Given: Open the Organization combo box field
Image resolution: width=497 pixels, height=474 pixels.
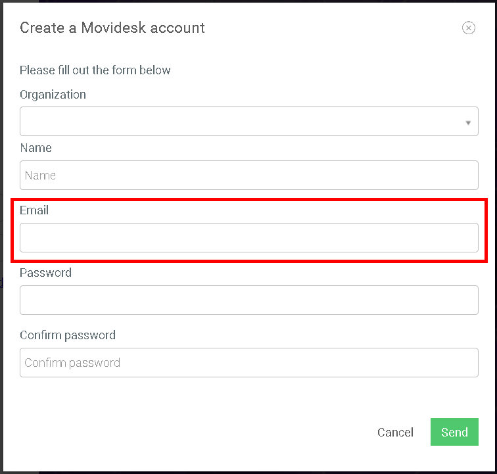Looking at the screenshot, I should pyautogui.click(x=248, y=122).
